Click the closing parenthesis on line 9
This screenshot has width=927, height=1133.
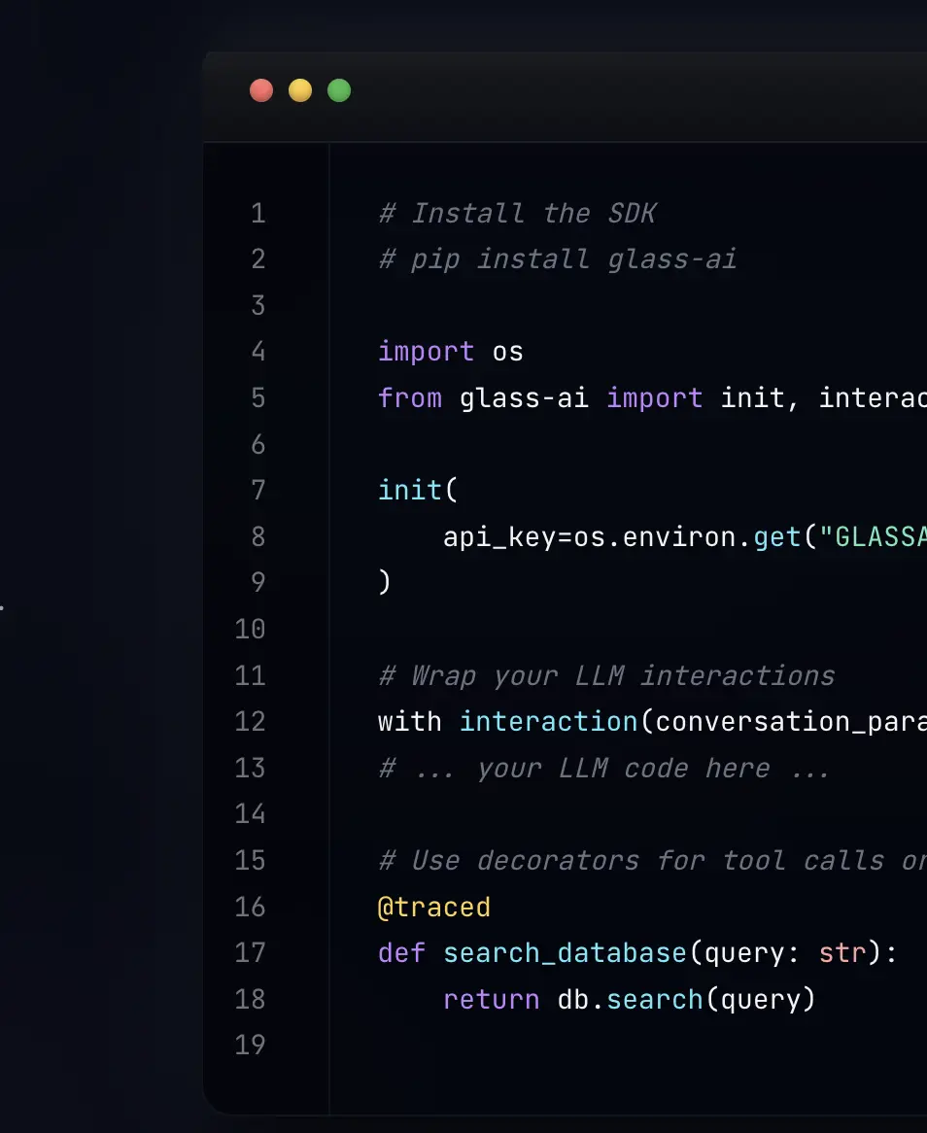385,582
